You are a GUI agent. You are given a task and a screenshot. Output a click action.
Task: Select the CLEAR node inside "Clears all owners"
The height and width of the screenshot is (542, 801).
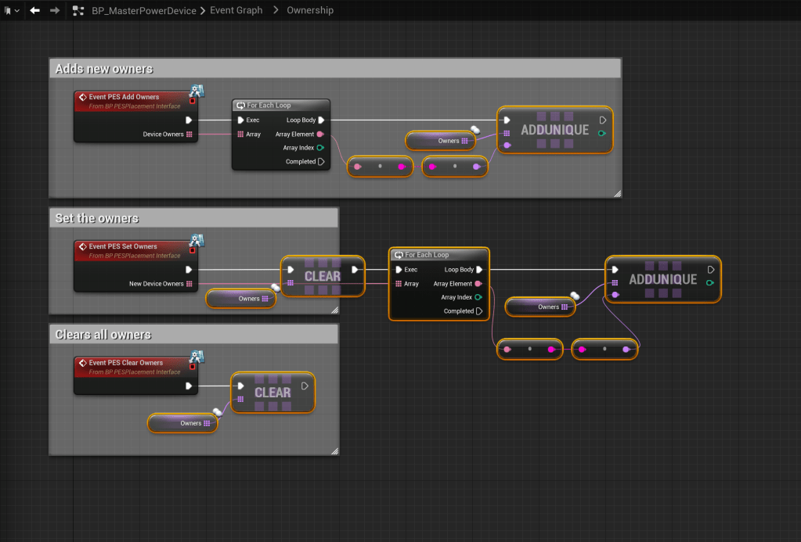coord(272,392)
